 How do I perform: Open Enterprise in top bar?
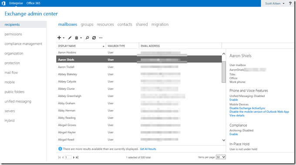pos(16,3)
